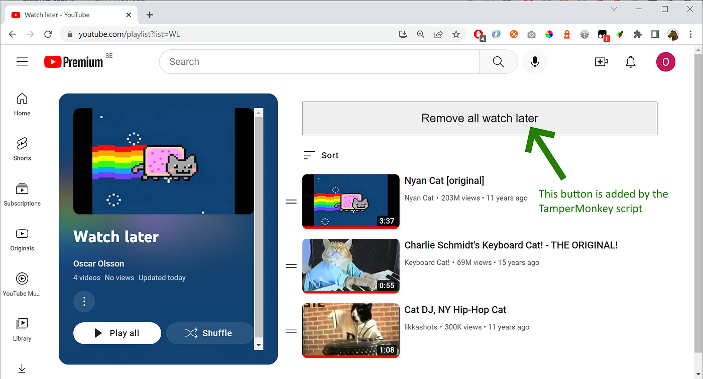Click the camera screenshot extension icon
Screen dimensions: 703x379
(x=531, y=34)
